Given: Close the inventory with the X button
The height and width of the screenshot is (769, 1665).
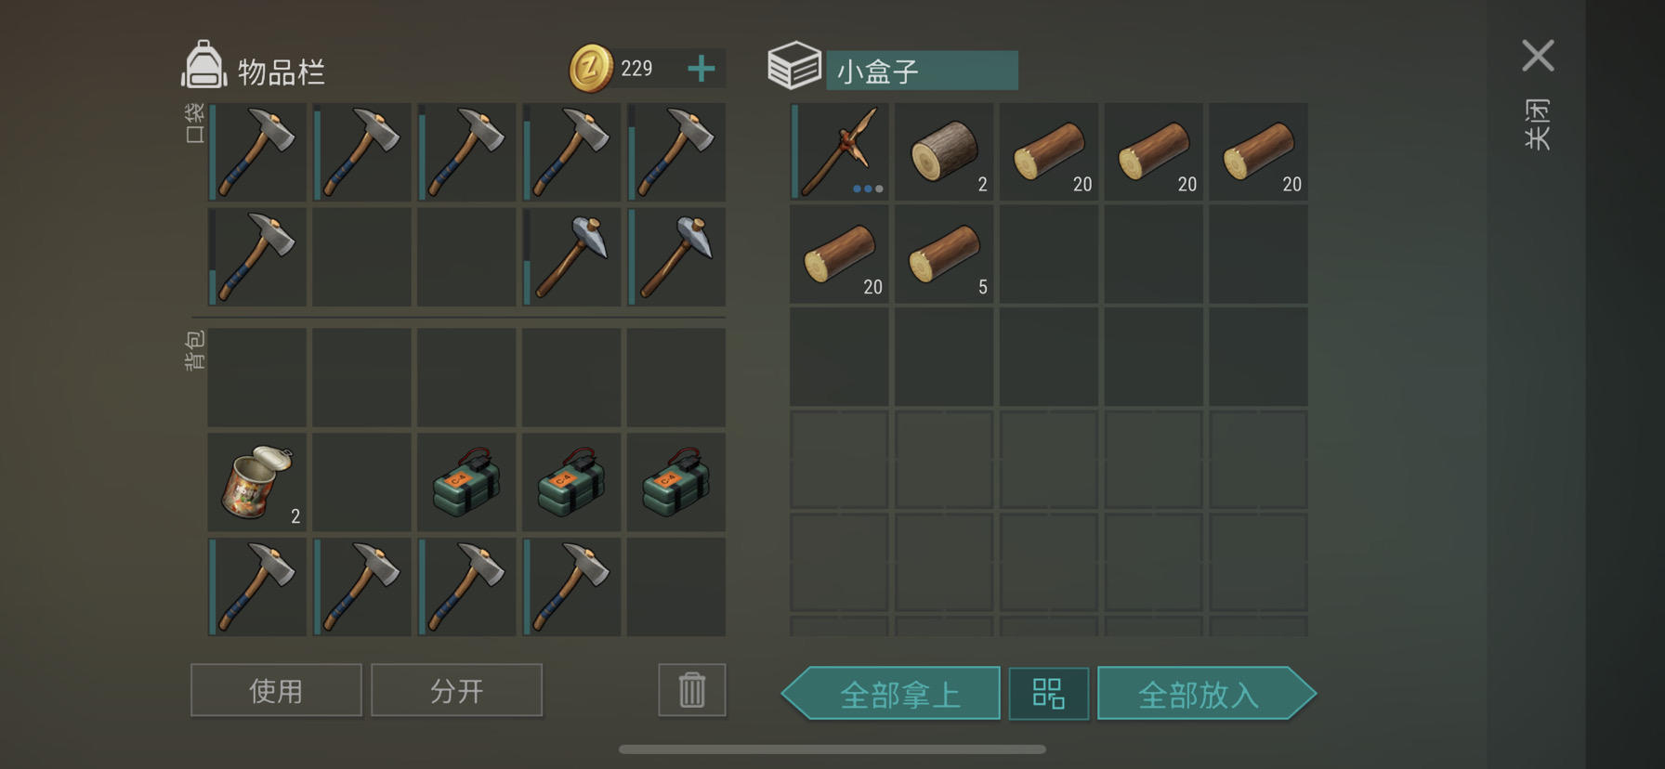Looking at the screenshot, I should [x=1538, y=56].
